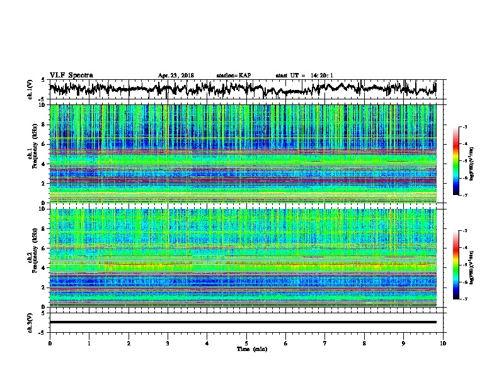Click the "-7" label on ch.1 color bar

click(464, 195)
